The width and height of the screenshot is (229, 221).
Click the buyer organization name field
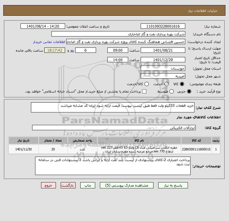point(118,34)
